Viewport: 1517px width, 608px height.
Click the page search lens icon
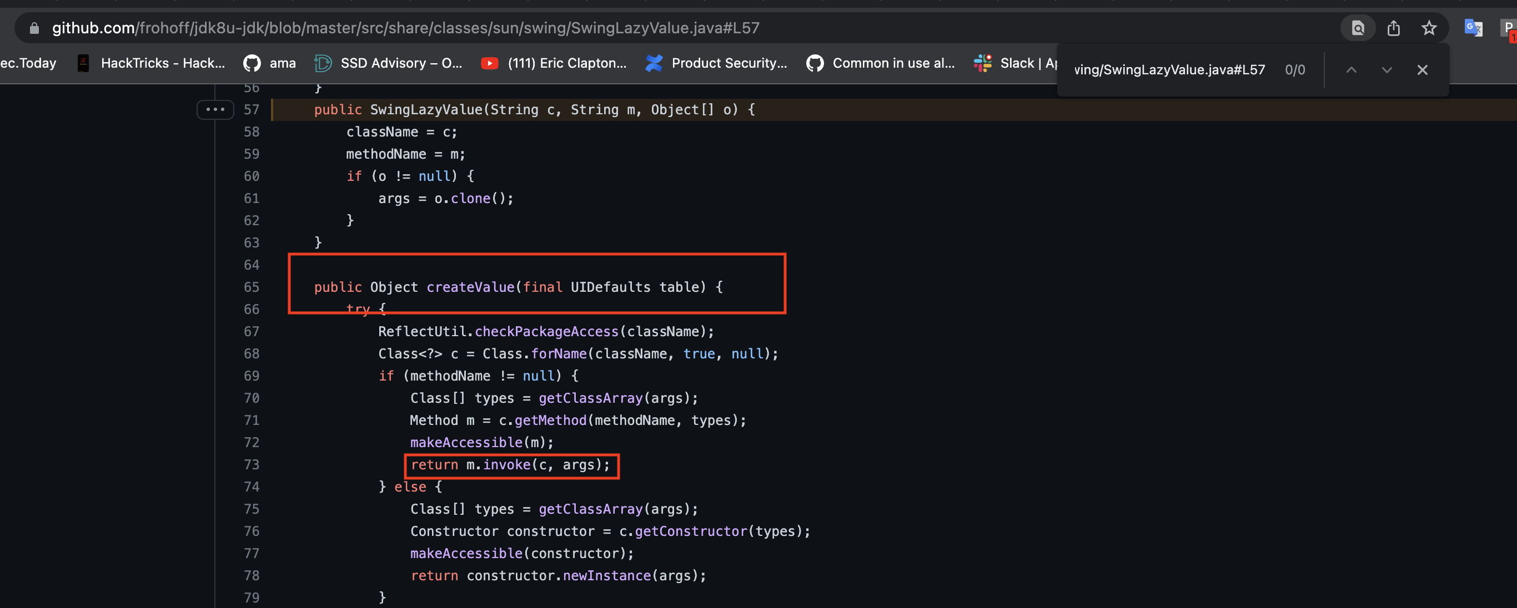click(x=1358, y=28)
